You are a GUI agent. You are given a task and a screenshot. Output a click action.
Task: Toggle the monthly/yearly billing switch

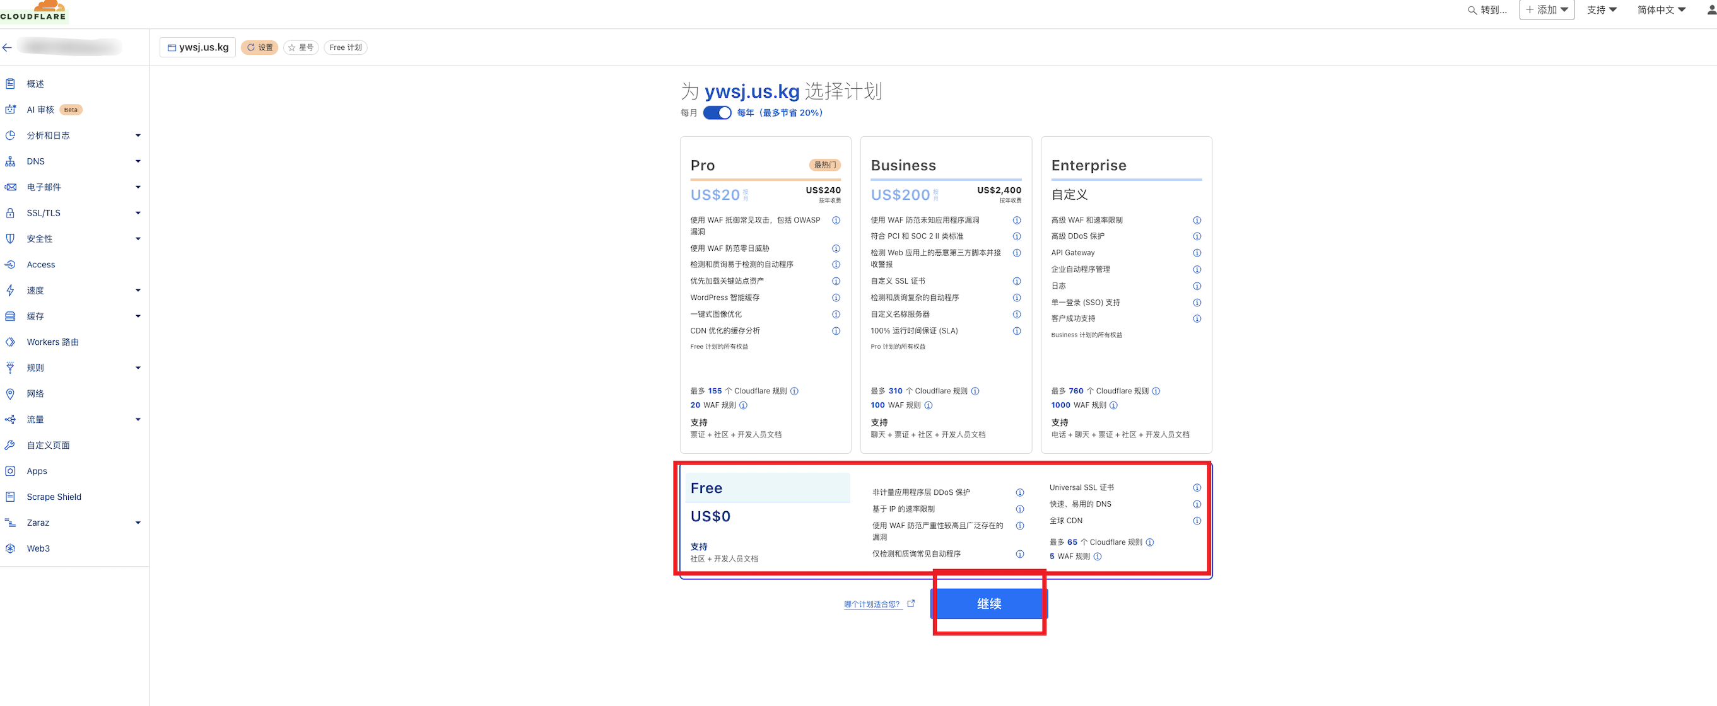pyautogui.click(x=717, y=113)
